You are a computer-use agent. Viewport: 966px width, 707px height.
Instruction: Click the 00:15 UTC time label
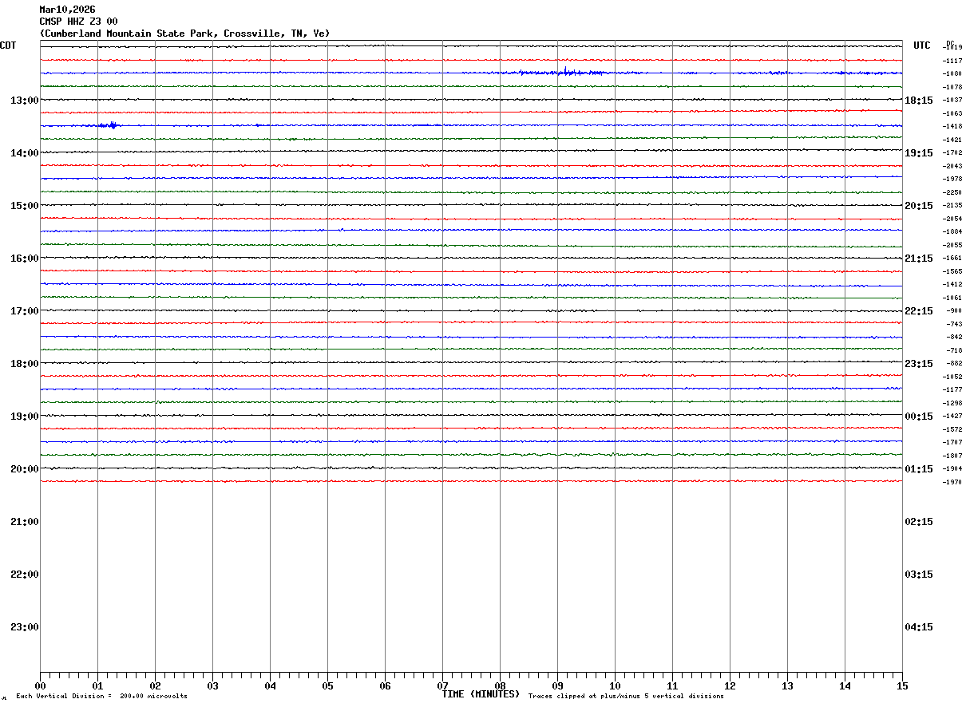pyautogui.click(x=919, y=417)
